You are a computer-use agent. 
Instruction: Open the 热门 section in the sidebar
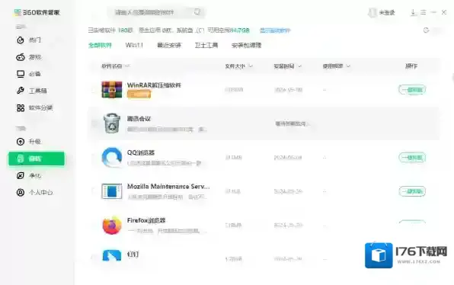click(28, 40)
